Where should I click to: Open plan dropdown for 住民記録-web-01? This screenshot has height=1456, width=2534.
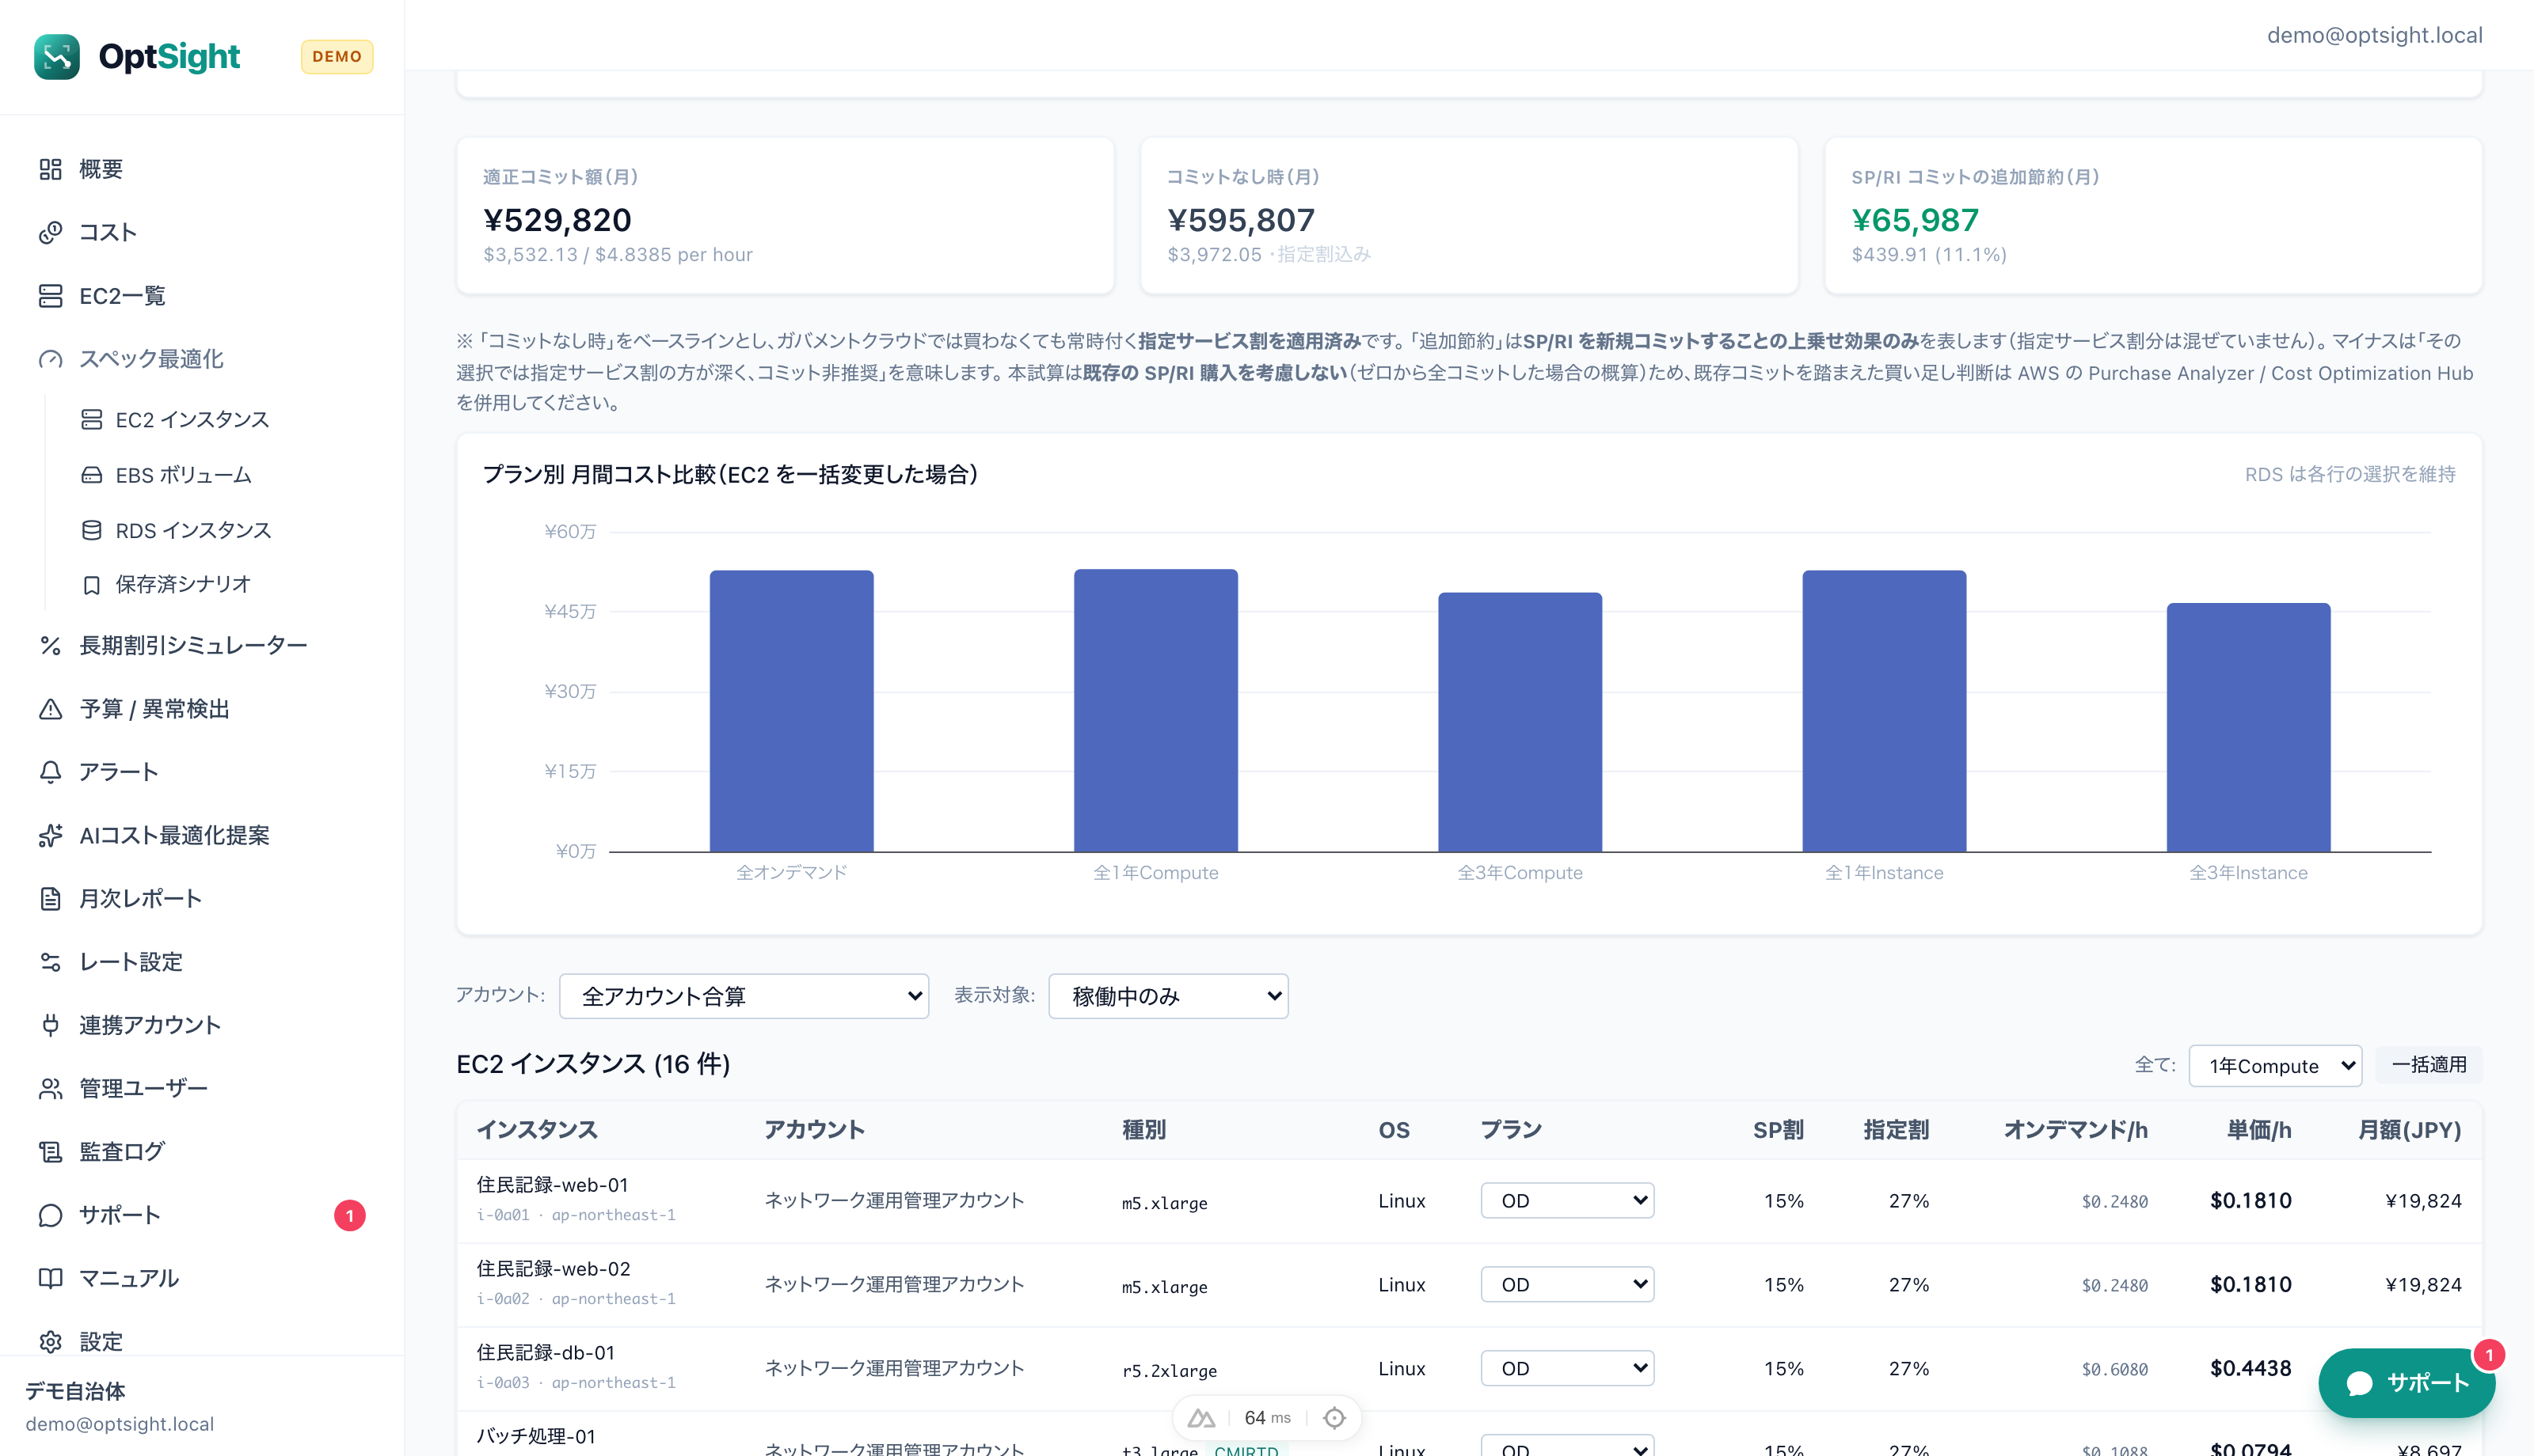pos(1566,1201)
